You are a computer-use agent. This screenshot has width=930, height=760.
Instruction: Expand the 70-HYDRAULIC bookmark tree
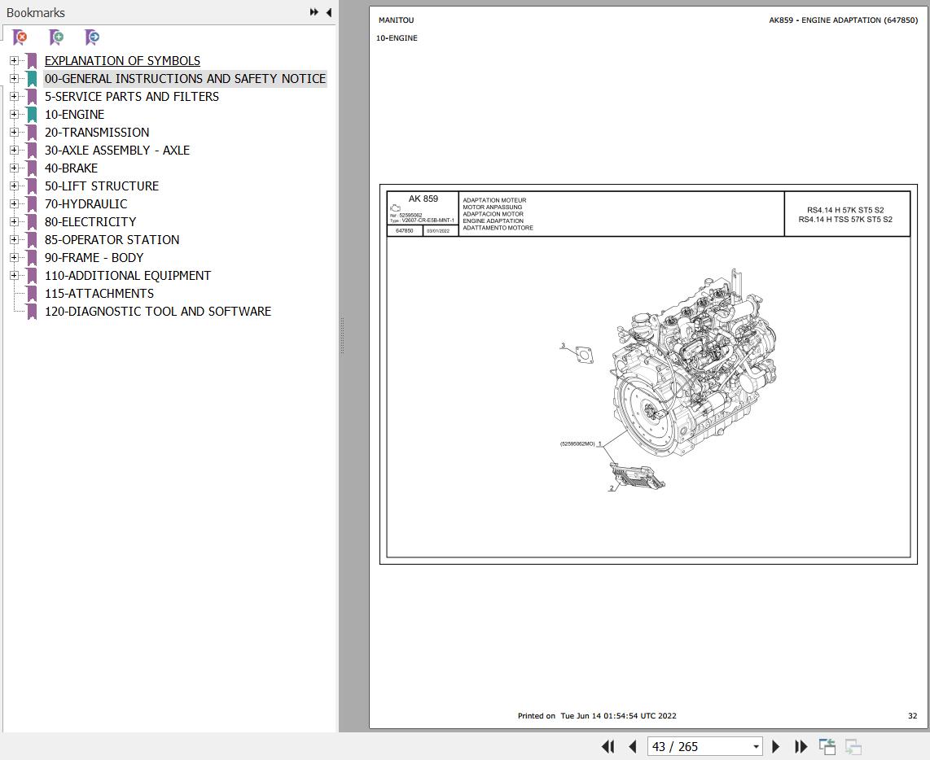click(14, 204)
